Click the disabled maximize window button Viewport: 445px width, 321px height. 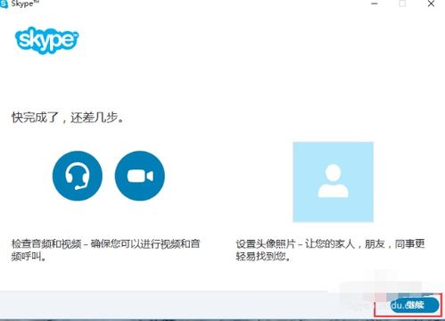click(x=402, y=4)
